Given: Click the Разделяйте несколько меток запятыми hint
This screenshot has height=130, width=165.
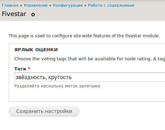Looking at the screenshot, I should click(x=58, y=86).
